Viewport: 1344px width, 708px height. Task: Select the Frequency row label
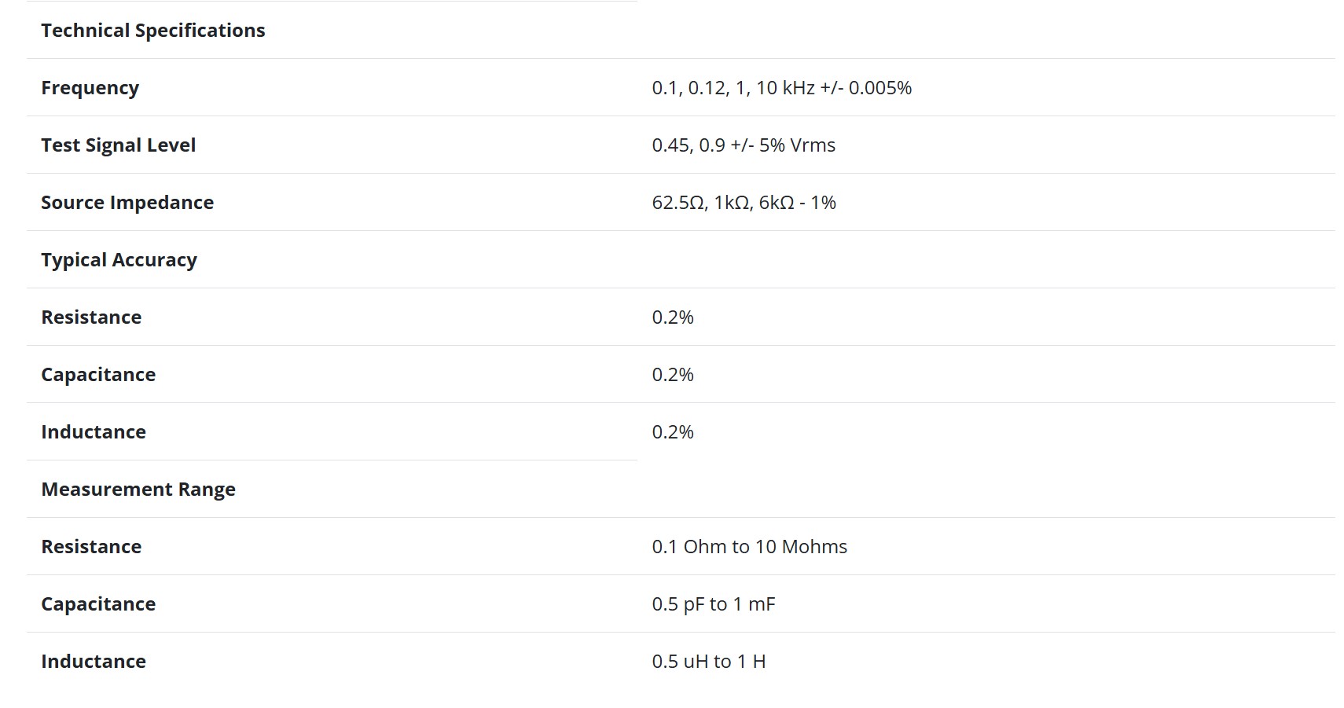[90, 88]
